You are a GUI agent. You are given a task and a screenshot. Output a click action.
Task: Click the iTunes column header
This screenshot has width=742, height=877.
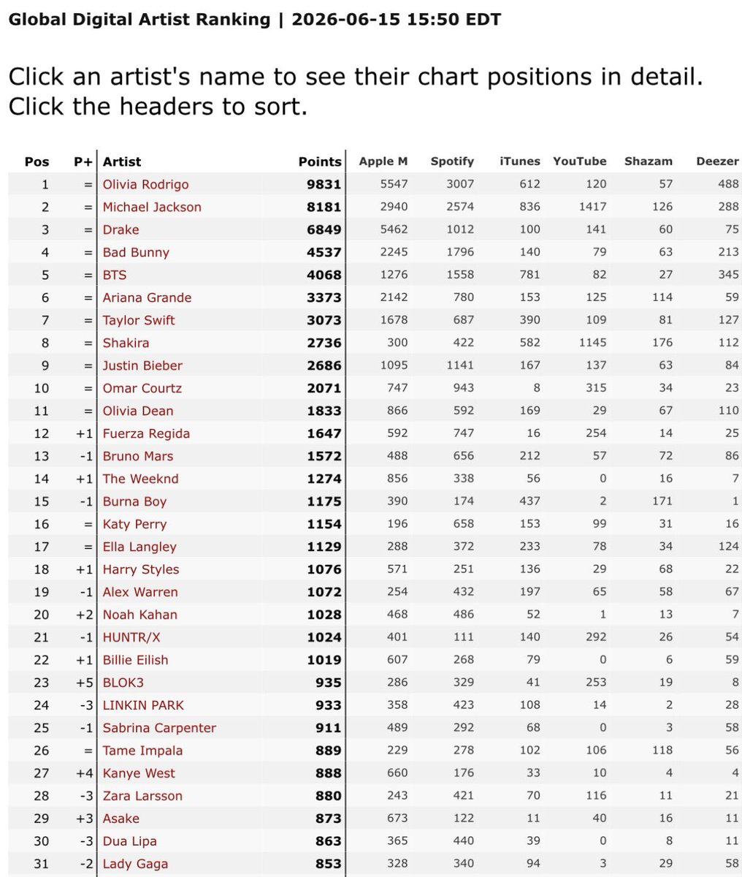tap(520, 162)
